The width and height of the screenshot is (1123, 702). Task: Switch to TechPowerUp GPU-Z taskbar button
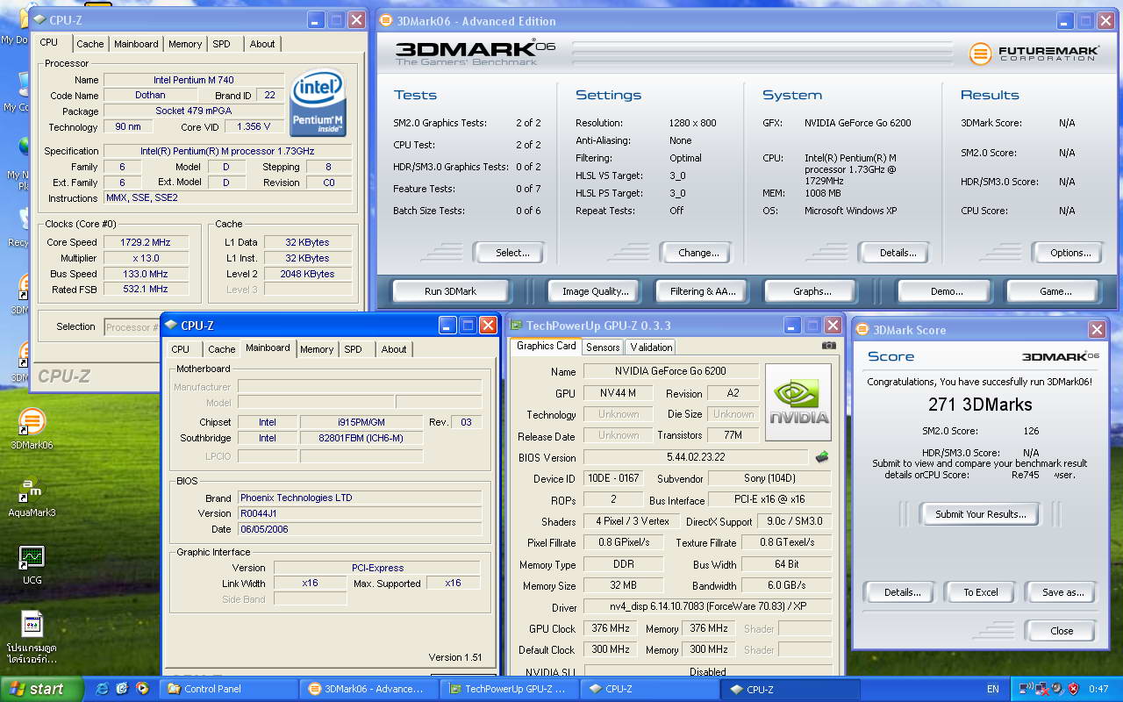point(509,689)
